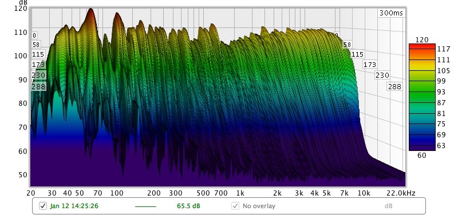
Task: Untick the Jan 12 14:25:26 measurement checkbox
Action: pos(43,206)
